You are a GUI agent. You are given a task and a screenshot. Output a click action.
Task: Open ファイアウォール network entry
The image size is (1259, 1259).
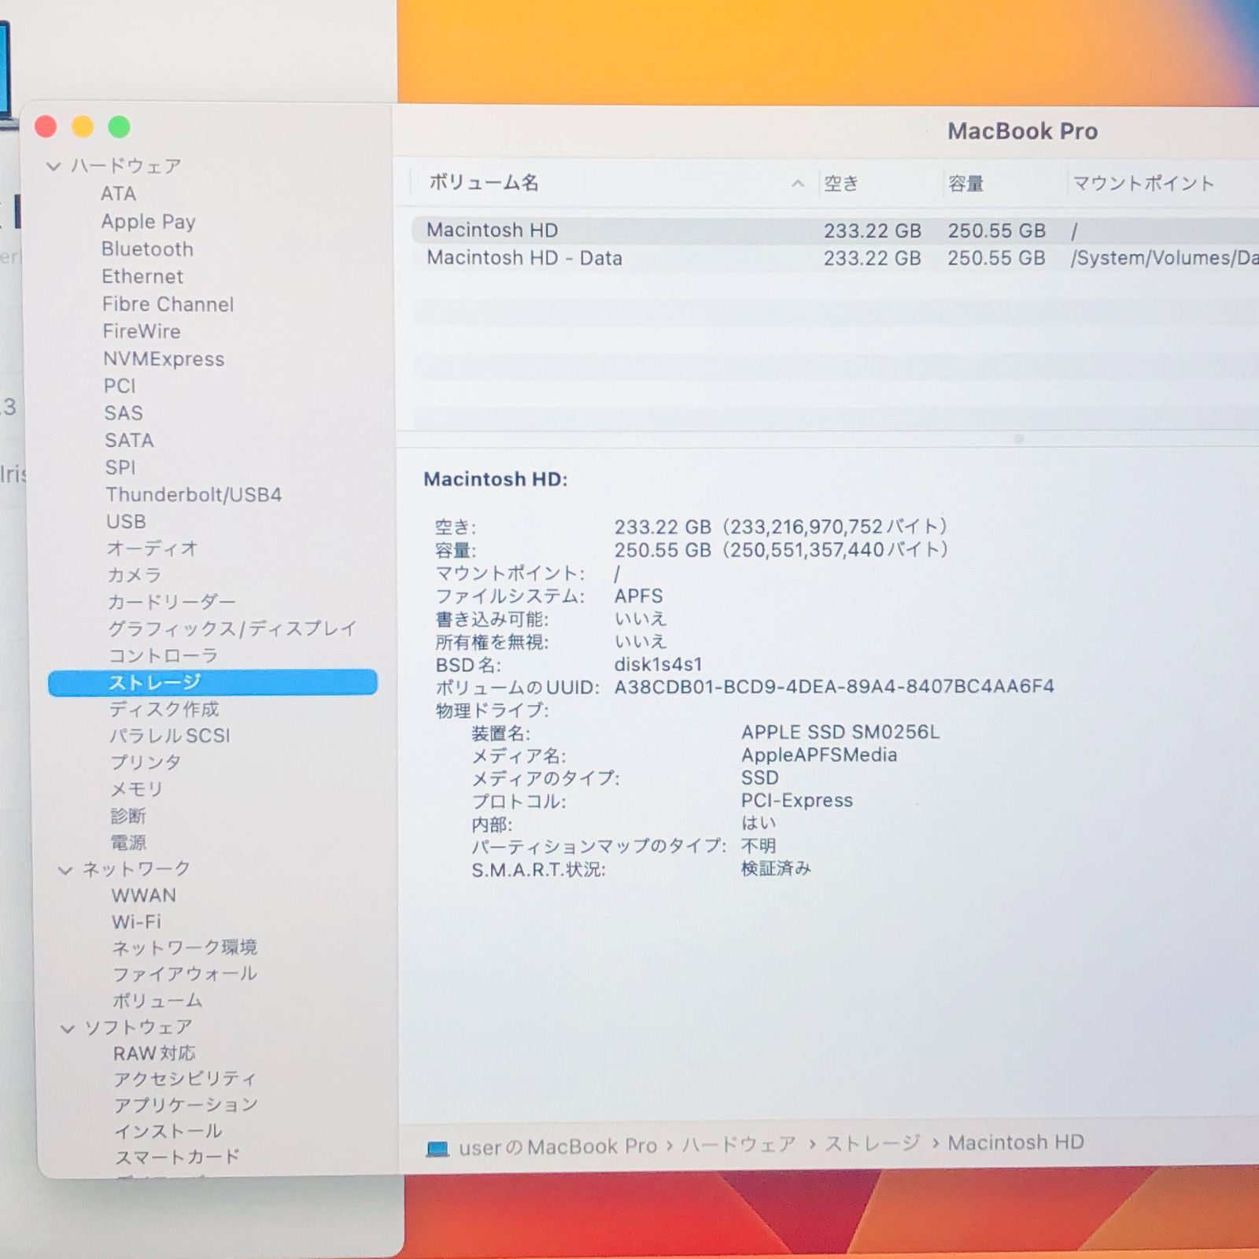click(185, 974)
